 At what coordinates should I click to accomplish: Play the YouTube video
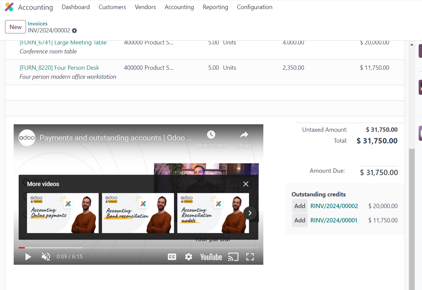point(28,257)
